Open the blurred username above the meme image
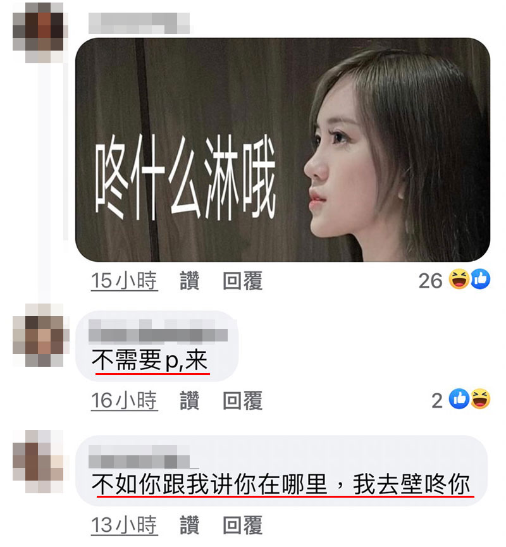 click(139, 23)
